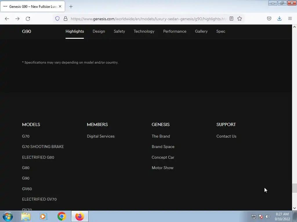Click the vertical scrollbar thumb
Viewport: 297px width, 222px height.
pos(294,188)
